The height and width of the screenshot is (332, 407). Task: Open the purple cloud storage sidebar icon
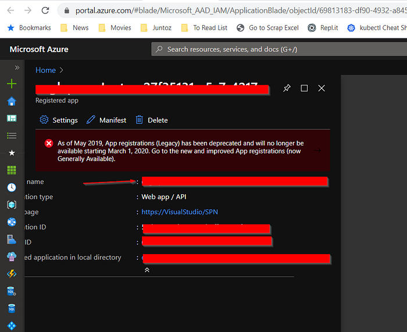(12, 257)
